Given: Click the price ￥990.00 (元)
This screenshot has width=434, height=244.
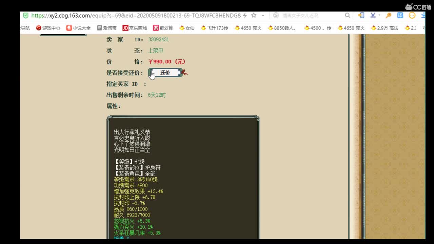Looking at the screenshot, I should (167, 62).
